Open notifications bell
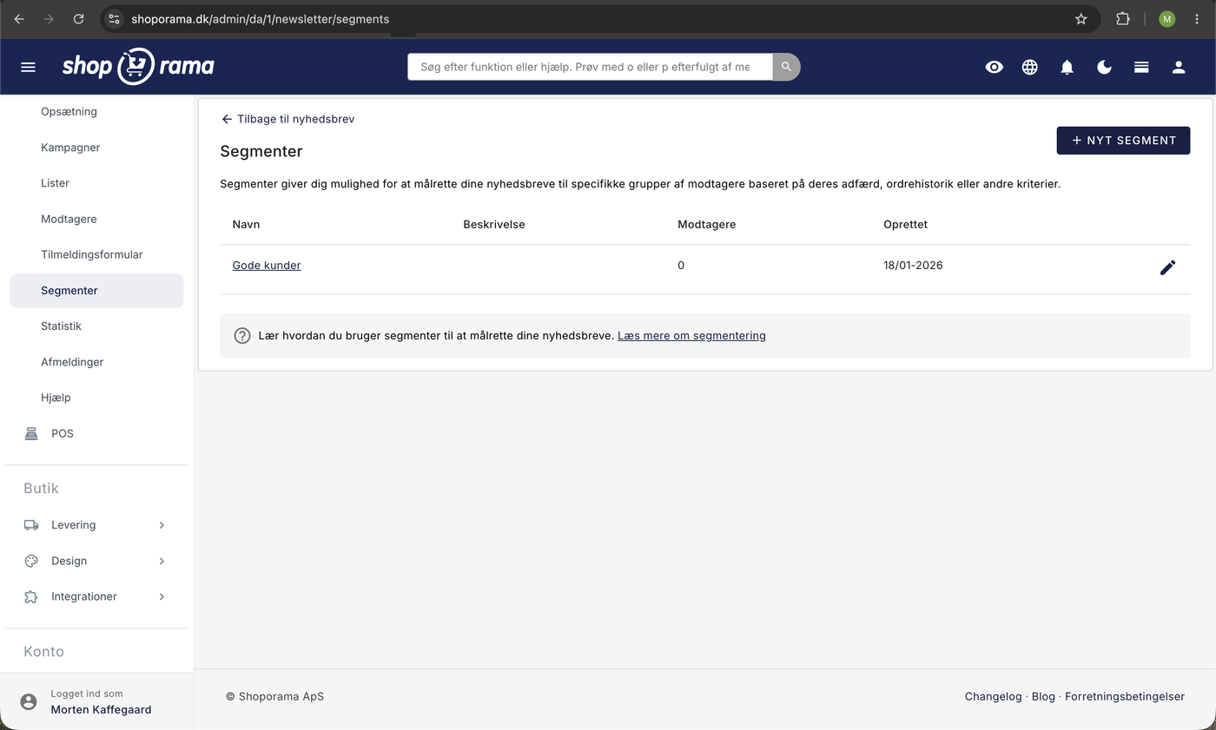The image size is (1216, 730). 1067,67
